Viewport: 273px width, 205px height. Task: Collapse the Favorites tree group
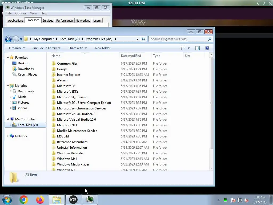[x=8, y=57]
